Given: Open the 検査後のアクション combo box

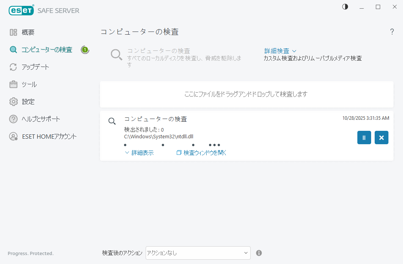Looking at the screenshot, I should click(x=198, y=253).
